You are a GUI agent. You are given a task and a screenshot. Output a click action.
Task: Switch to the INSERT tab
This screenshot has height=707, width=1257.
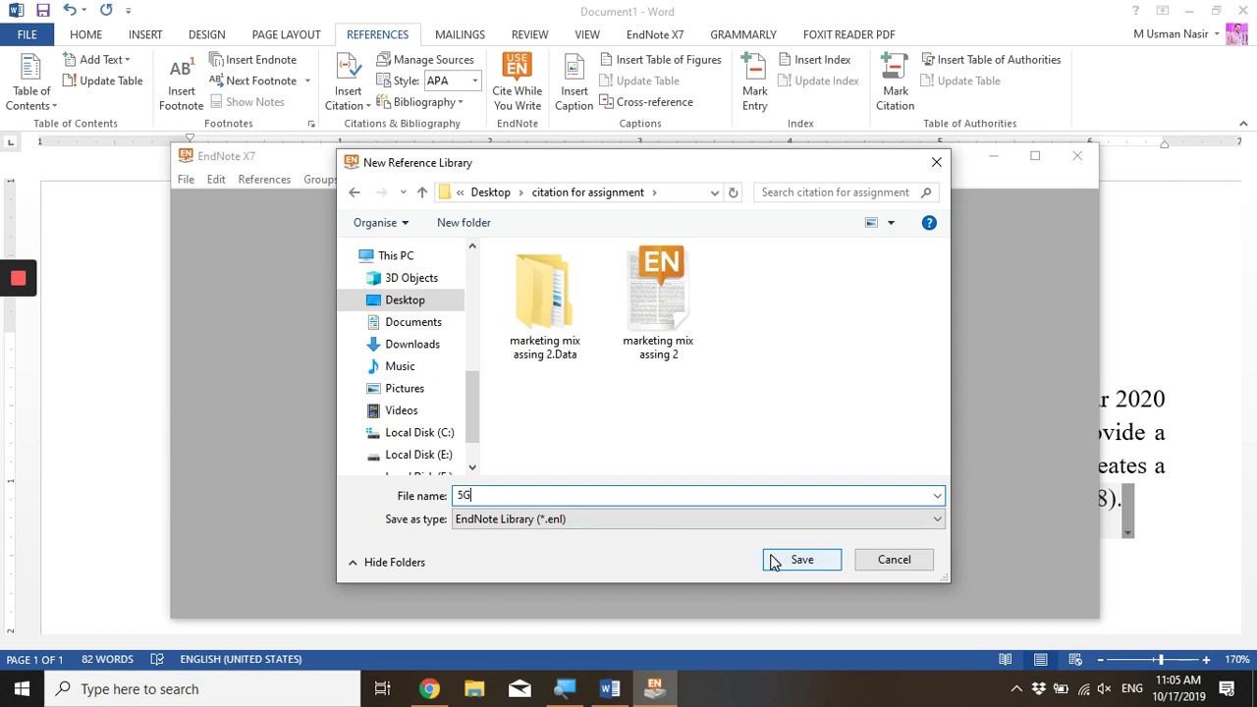(145, 34)
